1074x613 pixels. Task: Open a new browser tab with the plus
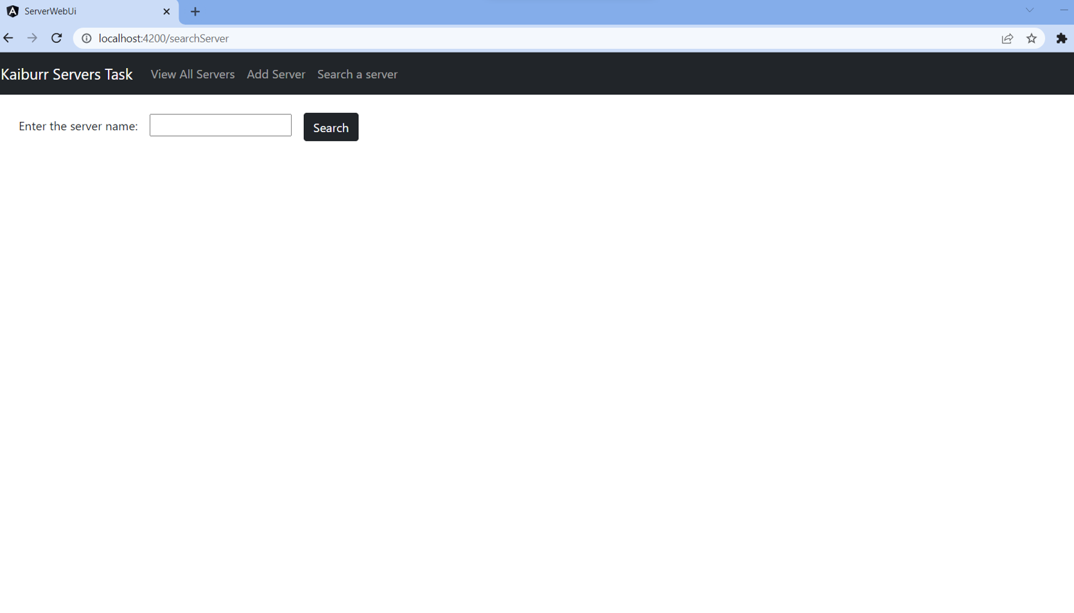(x=195, y=12)
